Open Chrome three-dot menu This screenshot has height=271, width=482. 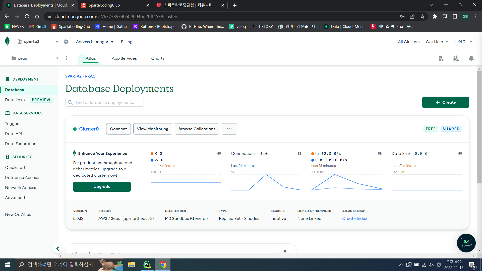point(475,17)
